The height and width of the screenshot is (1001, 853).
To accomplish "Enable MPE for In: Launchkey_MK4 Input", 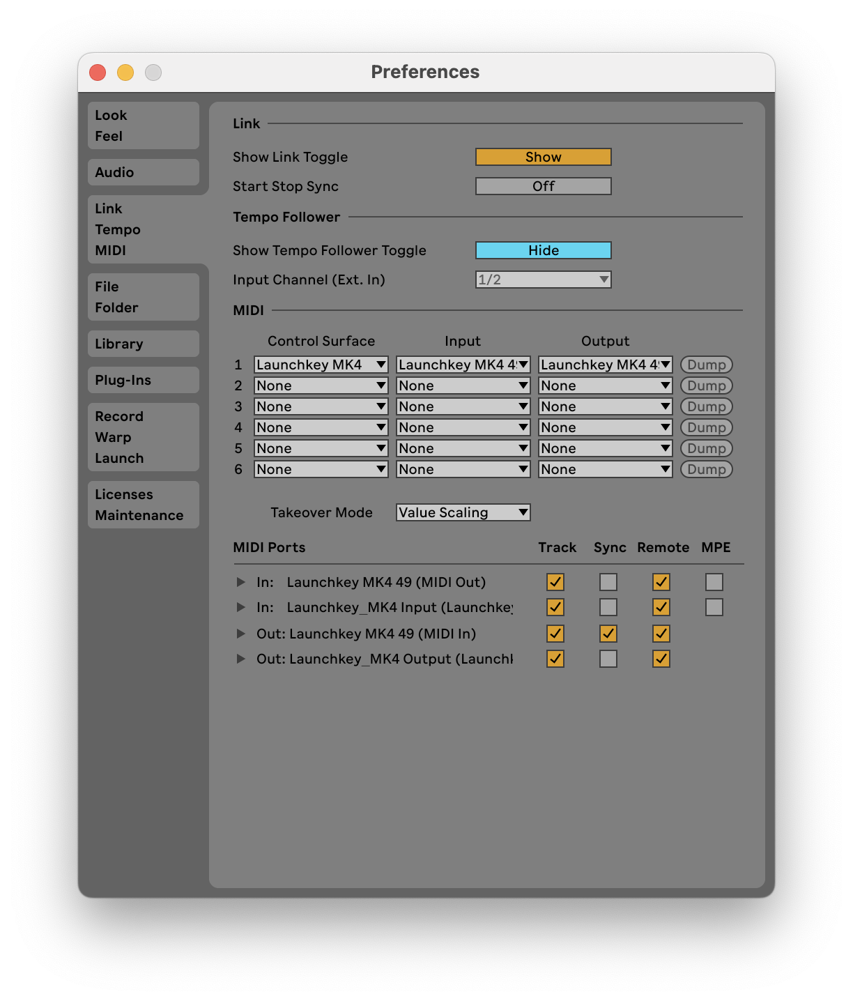I will [x=714, y=607].
